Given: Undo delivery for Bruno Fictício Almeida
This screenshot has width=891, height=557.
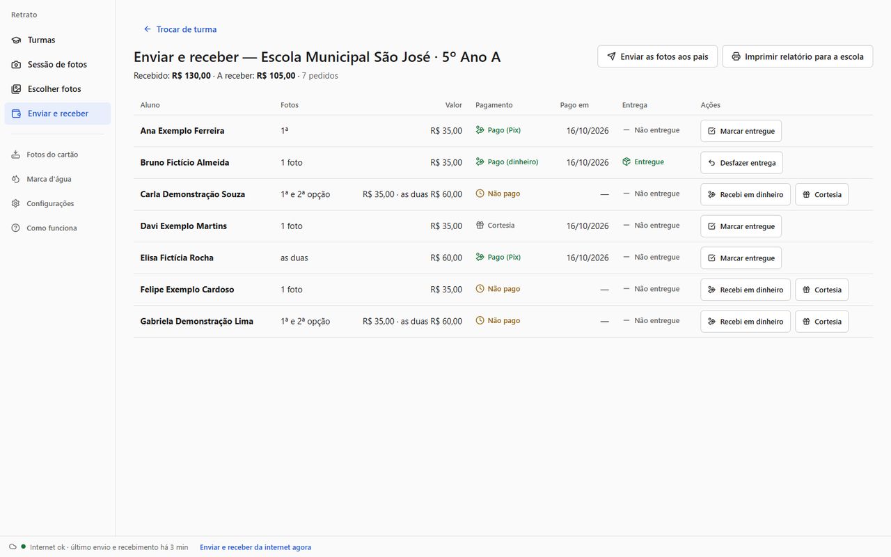Looking at the screenshot, I should pos(741,163).
